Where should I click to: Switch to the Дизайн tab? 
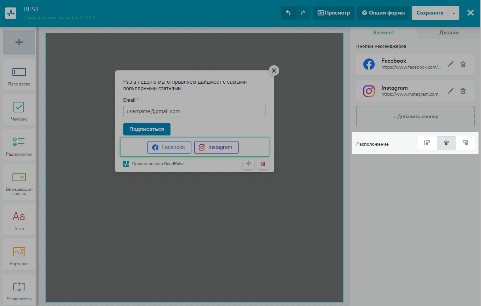tap(449, 33)
